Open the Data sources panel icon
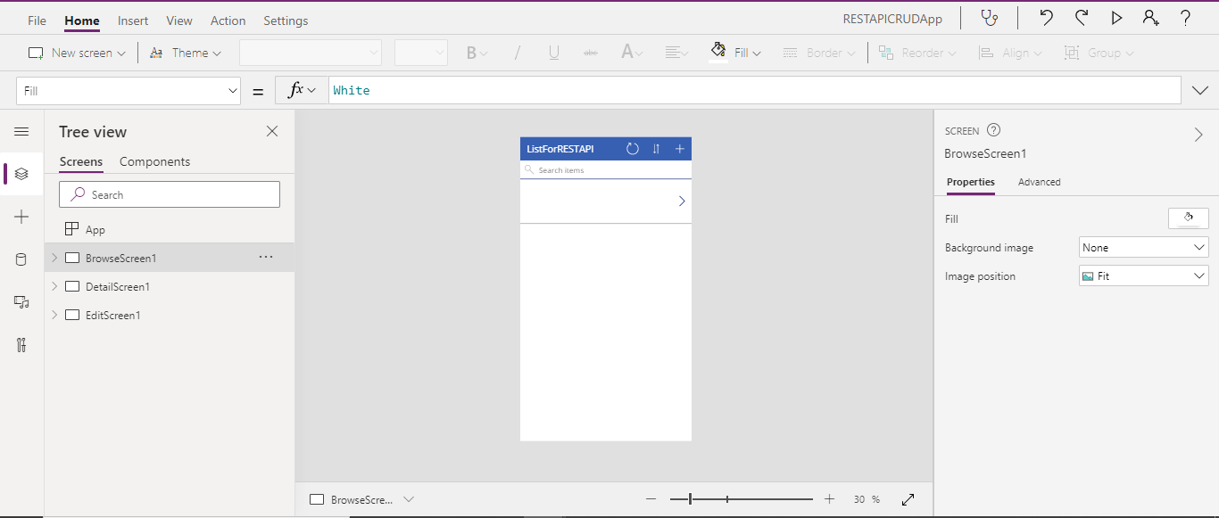This screenshot has height=518, width=1219. 21,259
